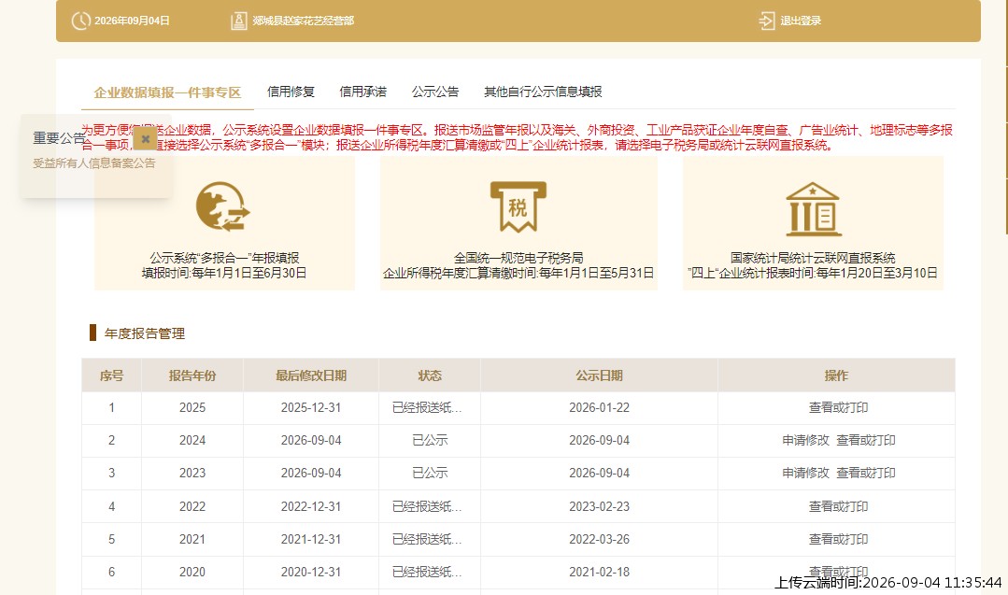Click the 公示日期 column header
The height and width of the screenshot is (595, 1008).
(599, 375)
